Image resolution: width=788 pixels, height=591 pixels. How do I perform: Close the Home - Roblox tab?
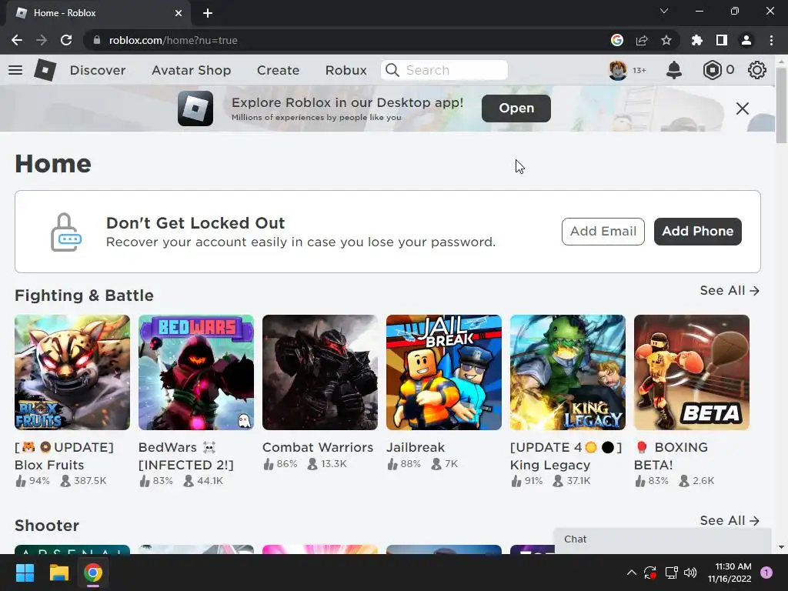point(179,13)
